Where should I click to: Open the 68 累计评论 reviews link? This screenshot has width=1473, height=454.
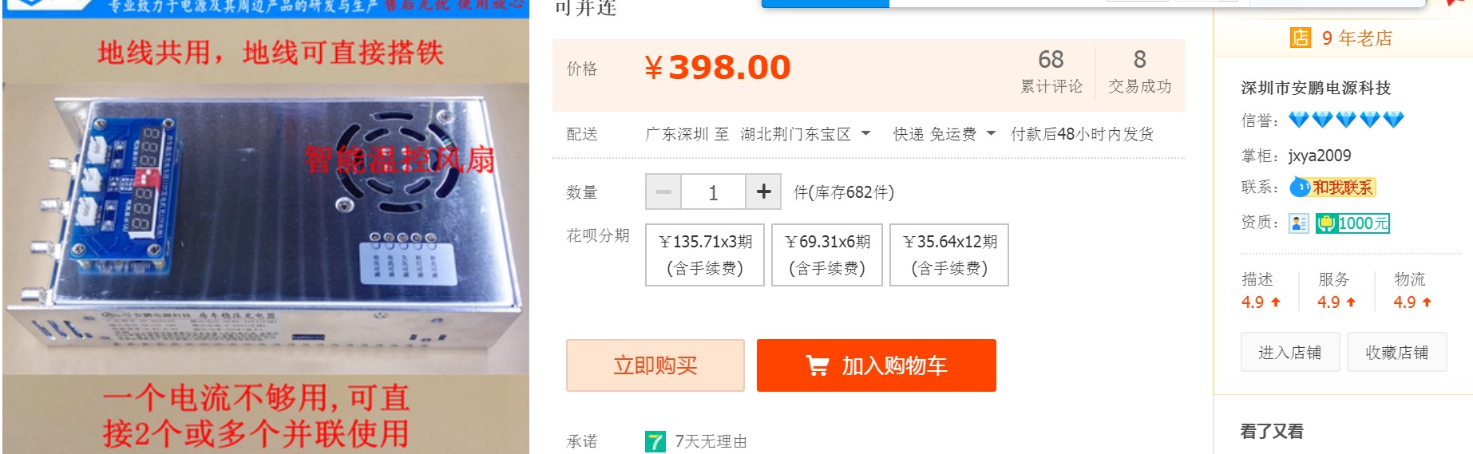[x=1051, y=71]
